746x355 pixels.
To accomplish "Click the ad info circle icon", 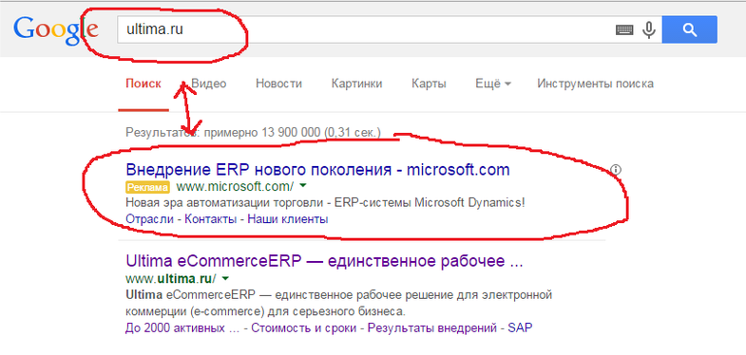I will (616, 169).
